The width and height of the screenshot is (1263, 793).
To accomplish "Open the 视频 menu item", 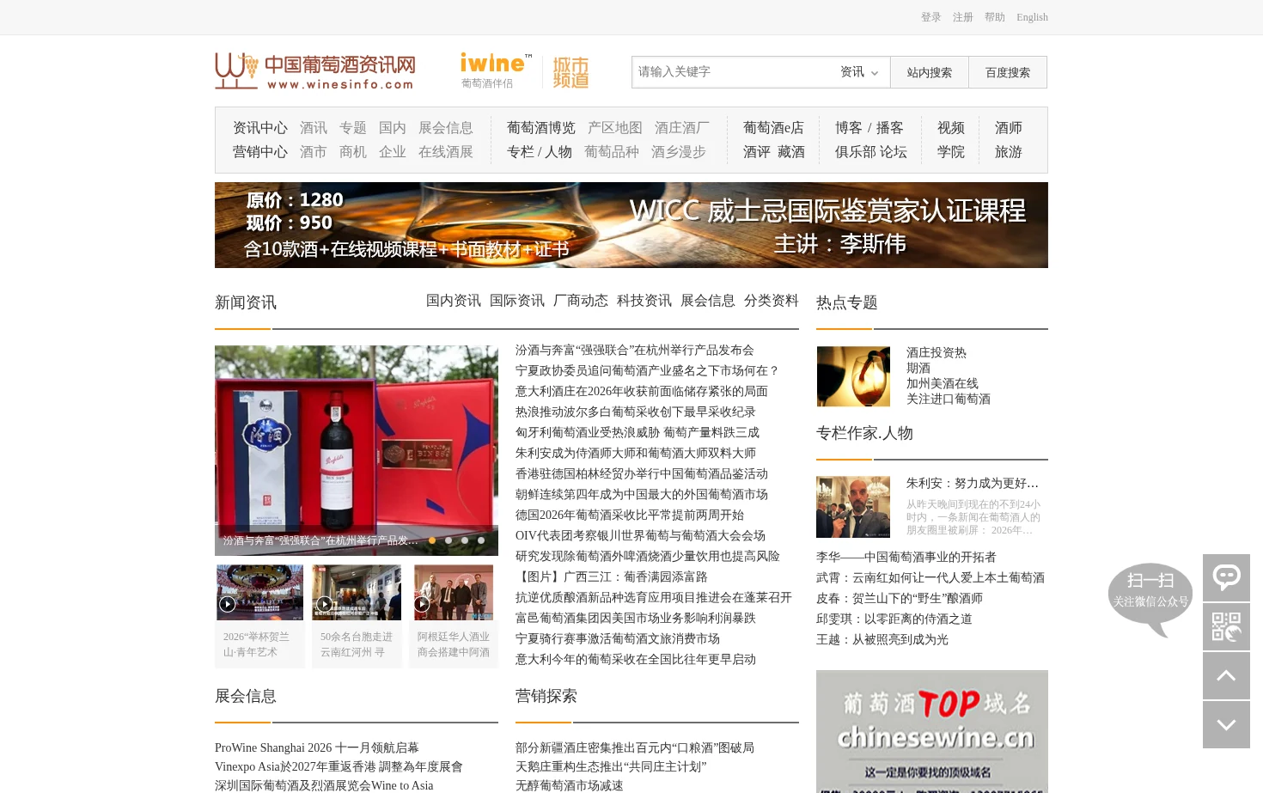I will (x=951, y=128).
